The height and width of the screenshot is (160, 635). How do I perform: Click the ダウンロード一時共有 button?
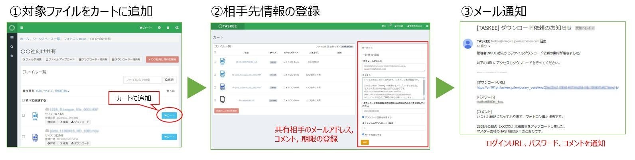(x=126, y=60)
